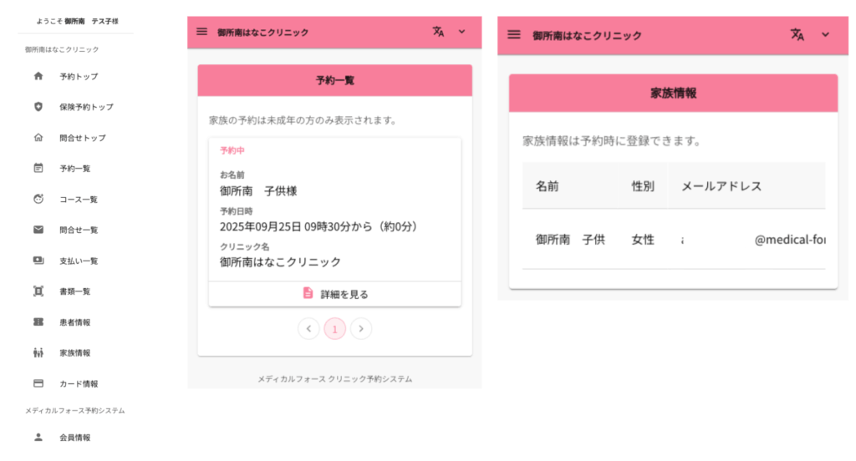856x461 pixels.
Task: Open hamburger menu in 予約一覧 panel header
Action: 201,32
